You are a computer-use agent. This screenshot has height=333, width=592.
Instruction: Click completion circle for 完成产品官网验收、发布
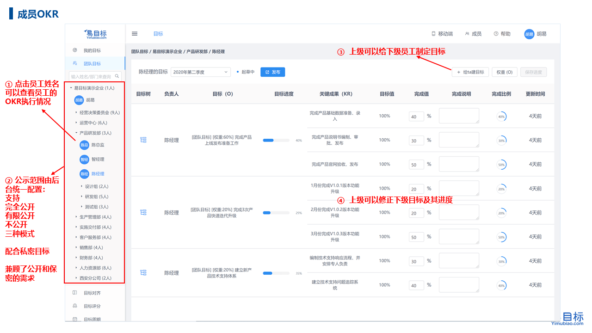coord(501,165)
